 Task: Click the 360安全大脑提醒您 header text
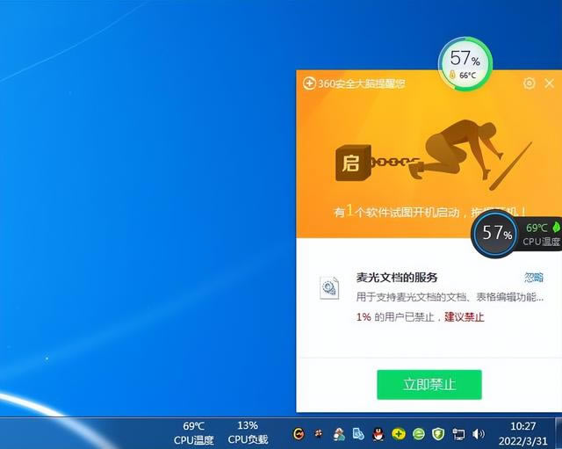tap(362, 83)
